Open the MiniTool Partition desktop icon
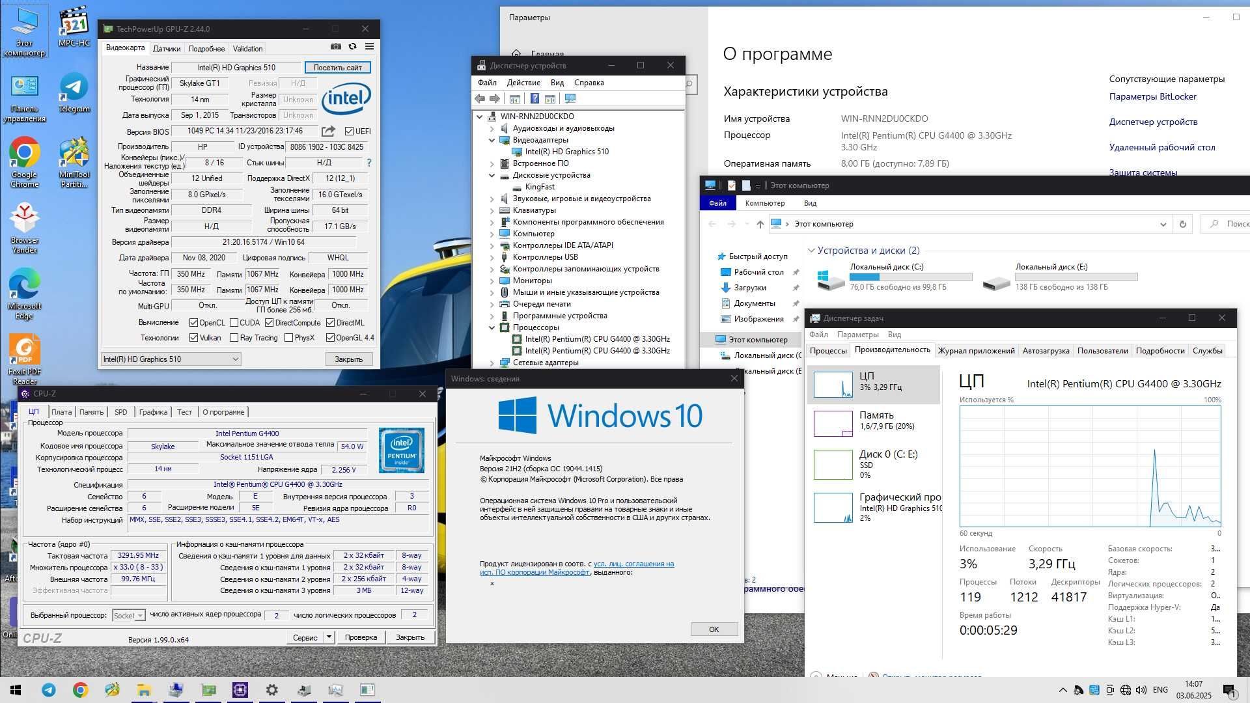 (74, 162)
